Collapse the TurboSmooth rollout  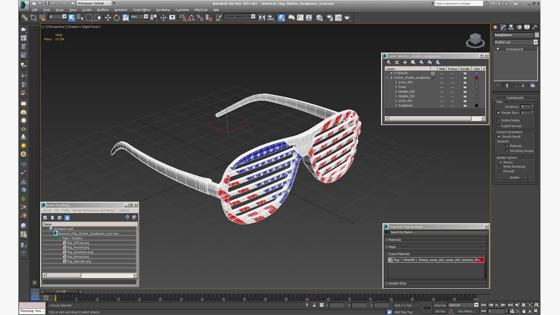(x=515, y=98)
